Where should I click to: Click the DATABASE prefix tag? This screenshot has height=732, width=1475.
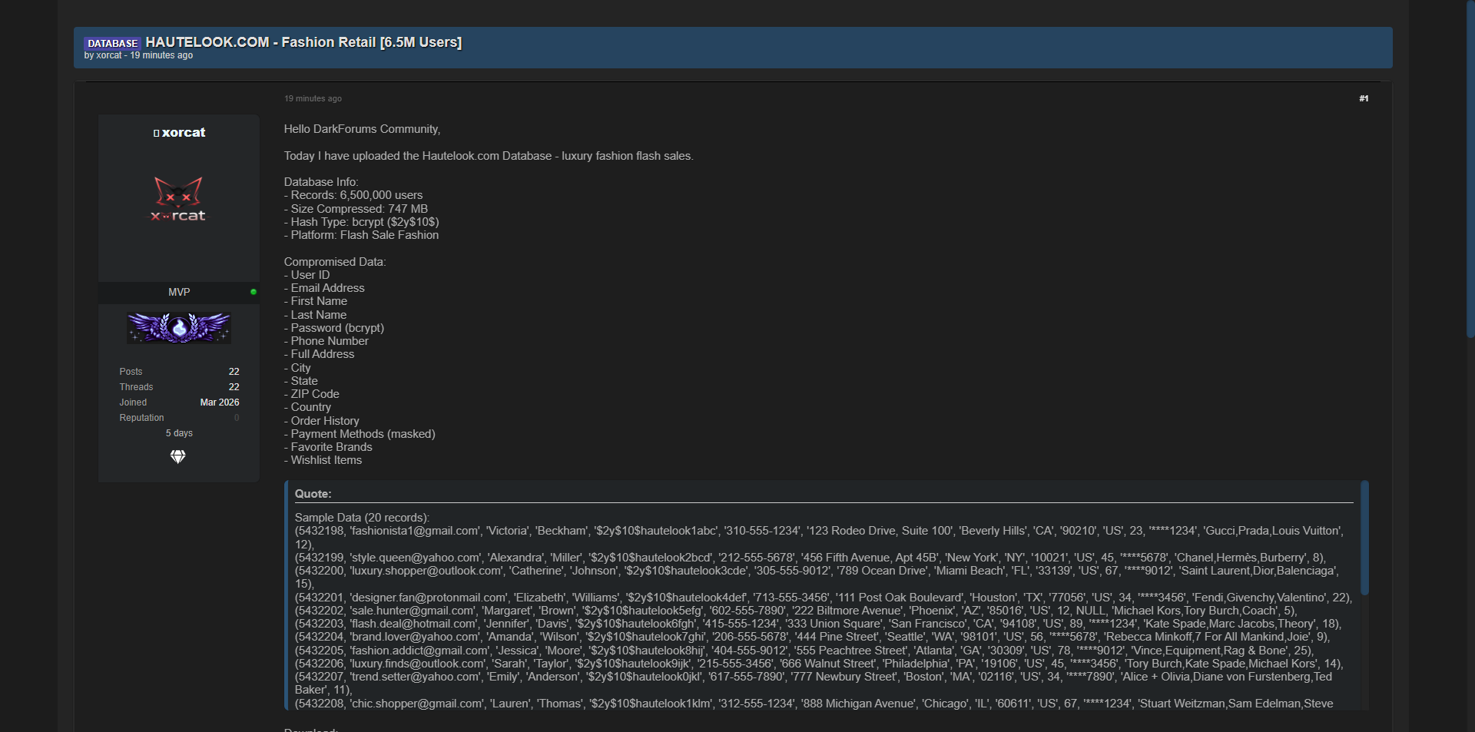pos(112,43)
